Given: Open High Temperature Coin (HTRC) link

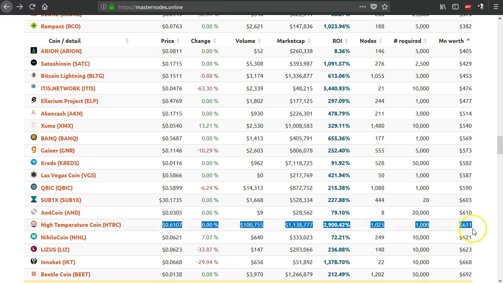Looking at the screenshot, I should [x=81, y=225].
